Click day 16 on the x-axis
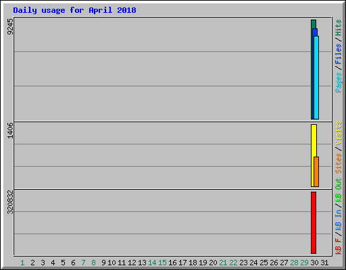Image resolution: width=346 pixels, height=270 pixels. pyautogui.click(x=172, y=263)
